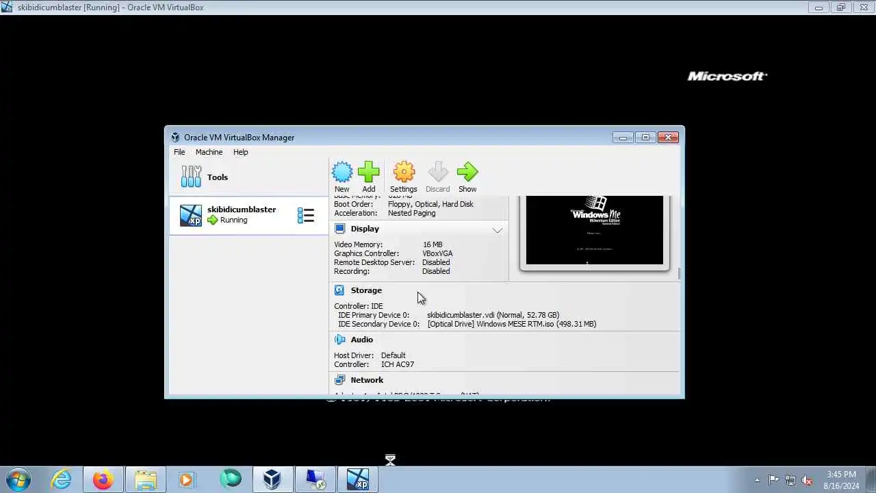Open the Help menu
Image resolution: width=876 pixels, height=493 pixels.
[240, 152]
